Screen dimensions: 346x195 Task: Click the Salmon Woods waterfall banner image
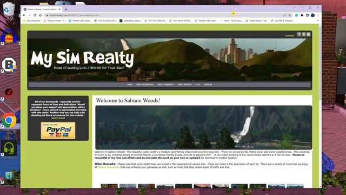click(x=203, y=128)
